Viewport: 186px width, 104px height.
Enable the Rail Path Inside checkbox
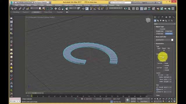click(164, 68)
